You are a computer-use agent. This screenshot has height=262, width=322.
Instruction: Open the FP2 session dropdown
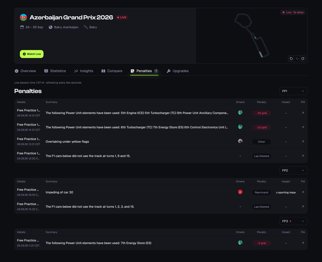pos(293,170)
